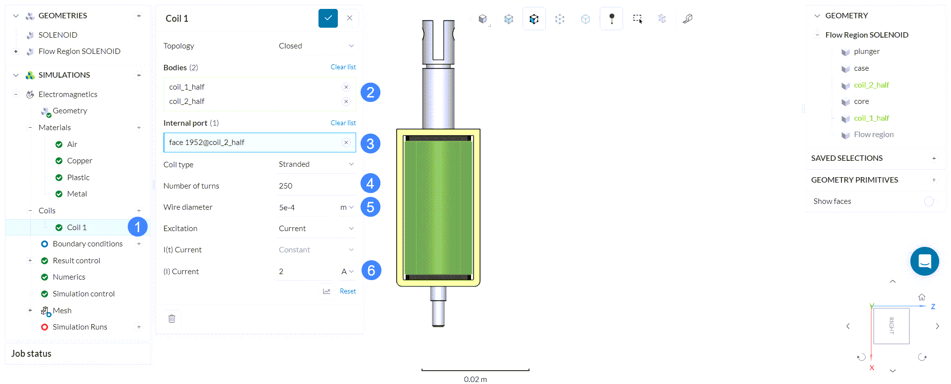The width and height of the screenshot is (951, 384).
Task: Click the Reset link below Current
Action: pyautogui.click(x=348, y=291)
